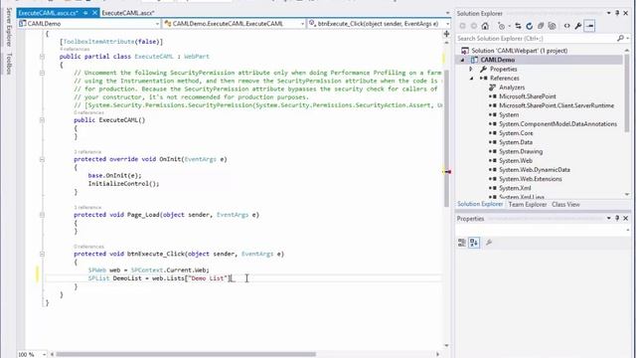Open Solution Explorer window position menu
Image resolution: width=636 pixels, height=358 pixels.
tap(608, 13)
